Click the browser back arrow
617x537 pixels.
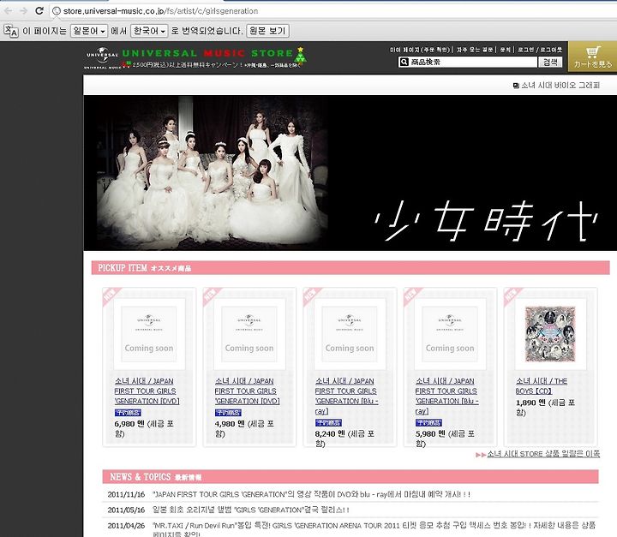(x=9, y=10)
